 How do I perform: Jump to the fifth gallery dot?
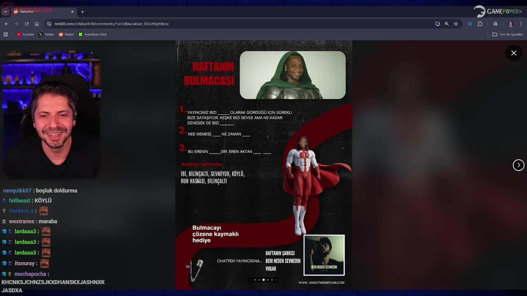click(268, 280)
